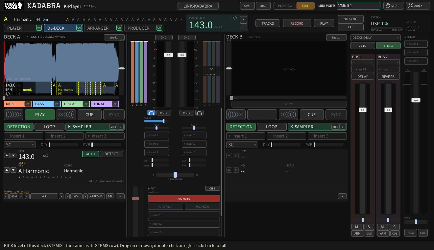434x250 pixels.
Task: Open Audio settings with the sun icon
Action: pyautogui.click(x=418, y=6)
